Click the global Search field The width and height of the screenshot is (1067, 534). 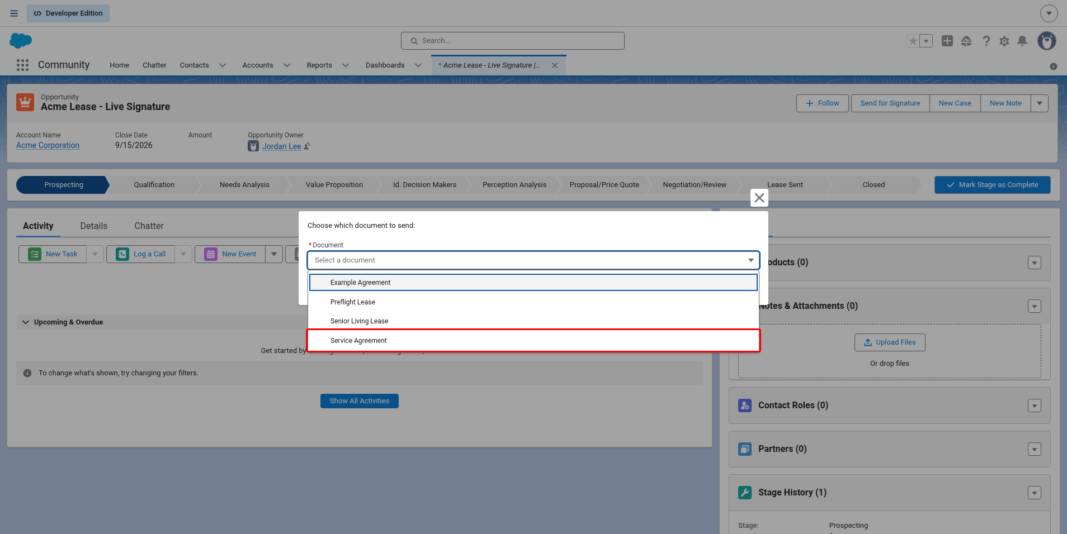[513, 41]
